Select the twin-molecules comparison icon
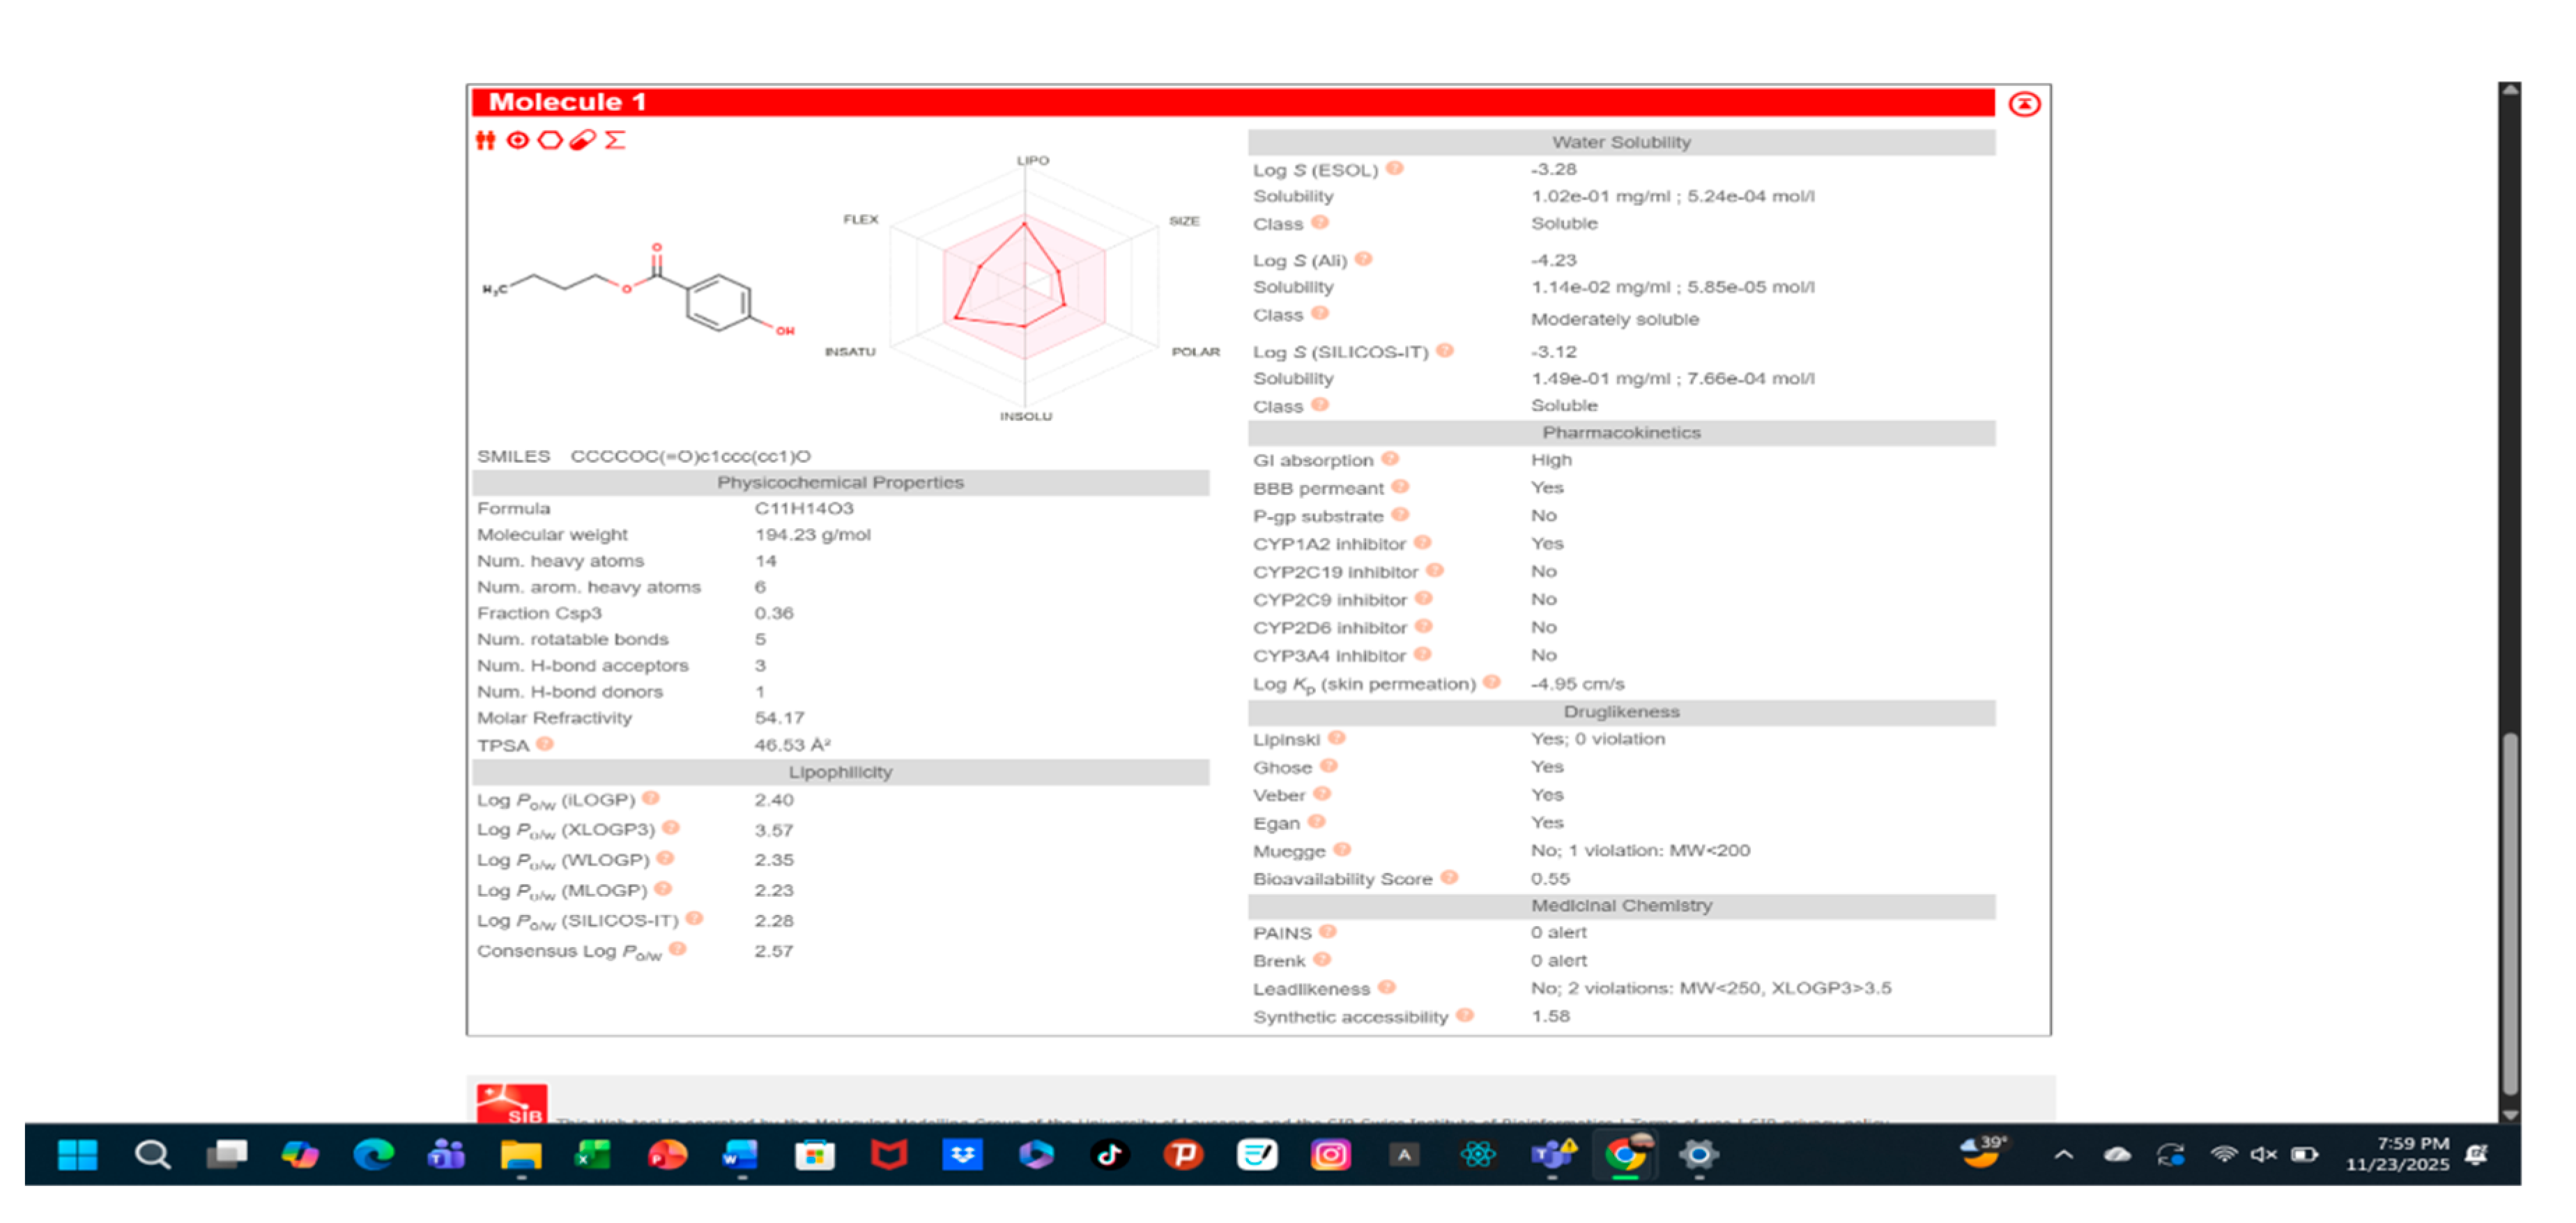Image resolution: width=2576 pixels, height=1223 pixels. 487,141
